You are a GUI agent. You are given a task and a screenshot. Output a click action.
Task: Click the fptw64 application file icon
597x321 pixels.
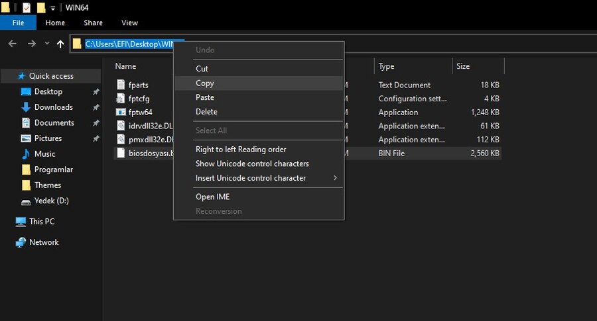121,113
